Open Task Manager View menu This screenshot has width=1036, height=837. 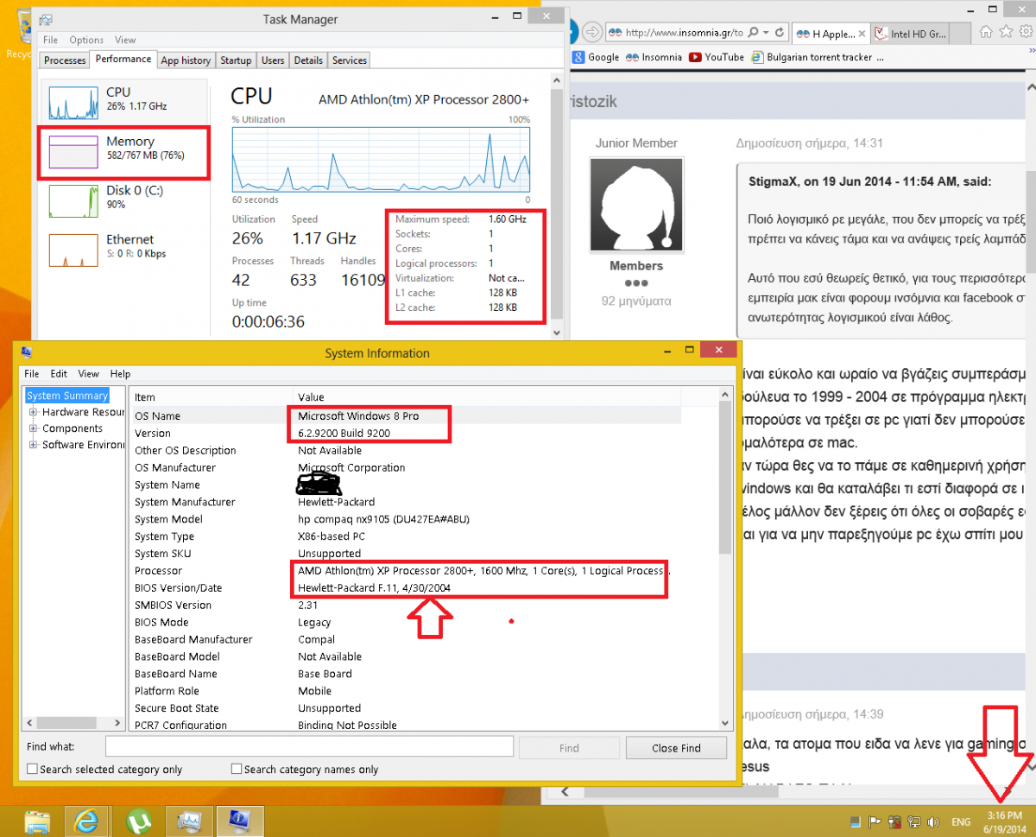pos(125,40)
